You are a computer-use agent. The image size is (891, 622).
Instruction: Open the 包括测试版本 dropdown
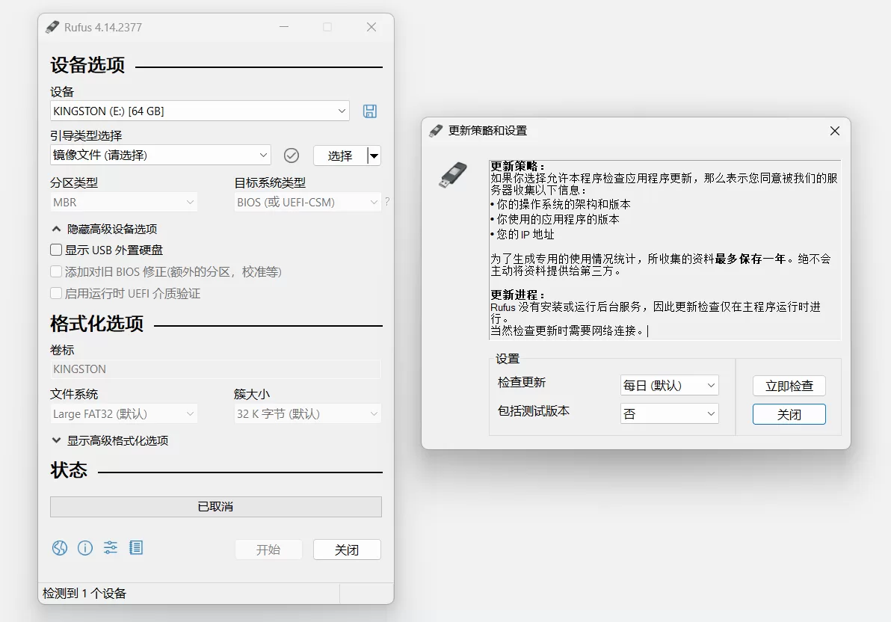[x=670, y=413]
